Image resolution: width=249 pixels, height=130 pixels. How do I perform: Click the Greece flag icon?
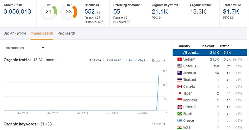pos(180,121)
